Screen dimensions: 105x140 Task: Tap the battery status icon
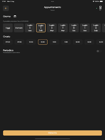101,1
